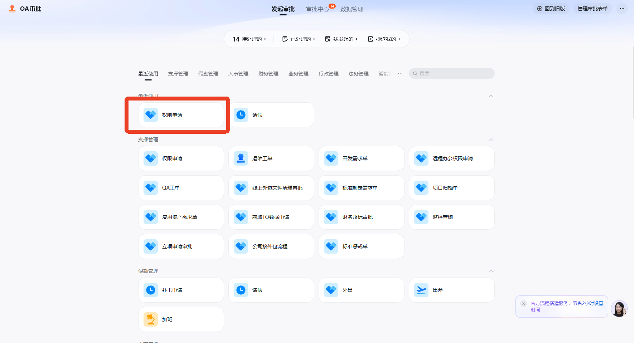This screenshot has height=343, width=635.
Task: Collapse the 最近使用 section
Action: tap(491, 96)
